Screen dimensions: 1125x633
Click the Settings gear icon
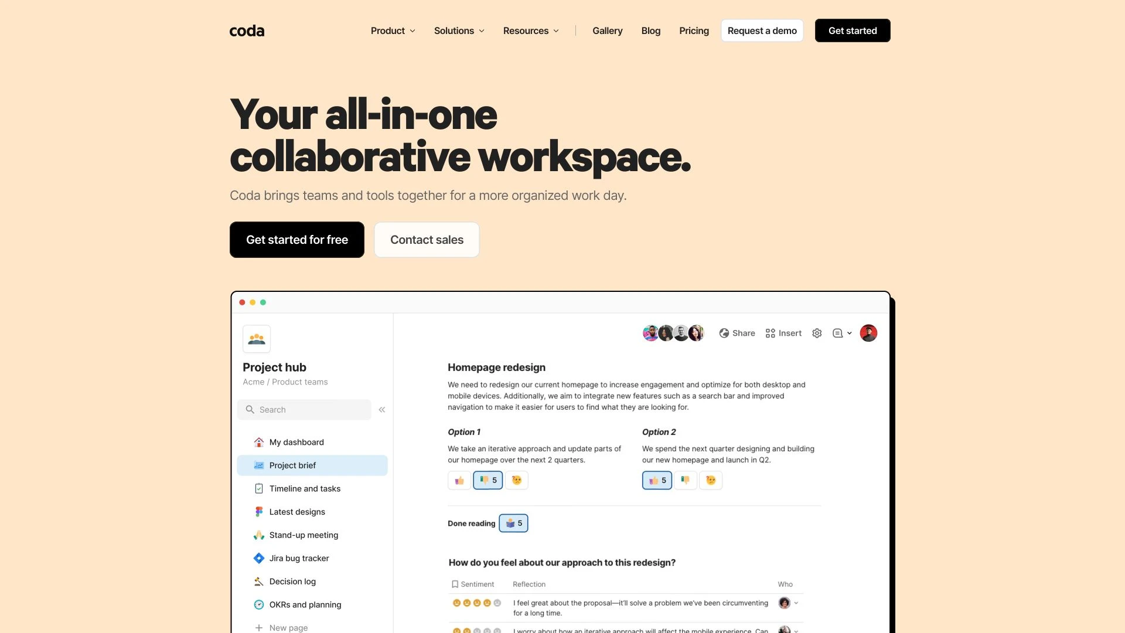(x=817, y=332)
